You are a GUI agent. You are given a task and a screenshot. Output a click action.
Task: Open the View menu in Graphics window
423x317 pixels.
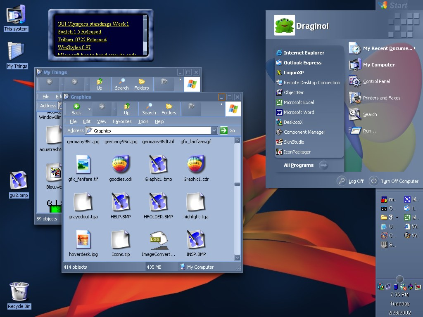click(x=102, y=121)
